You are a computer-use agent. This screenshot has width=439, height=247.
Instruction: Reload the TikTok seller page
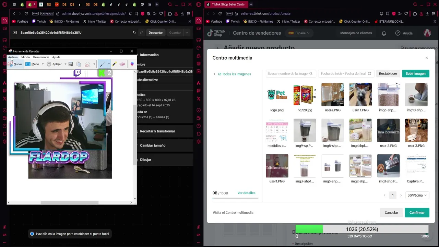(220, 14)
